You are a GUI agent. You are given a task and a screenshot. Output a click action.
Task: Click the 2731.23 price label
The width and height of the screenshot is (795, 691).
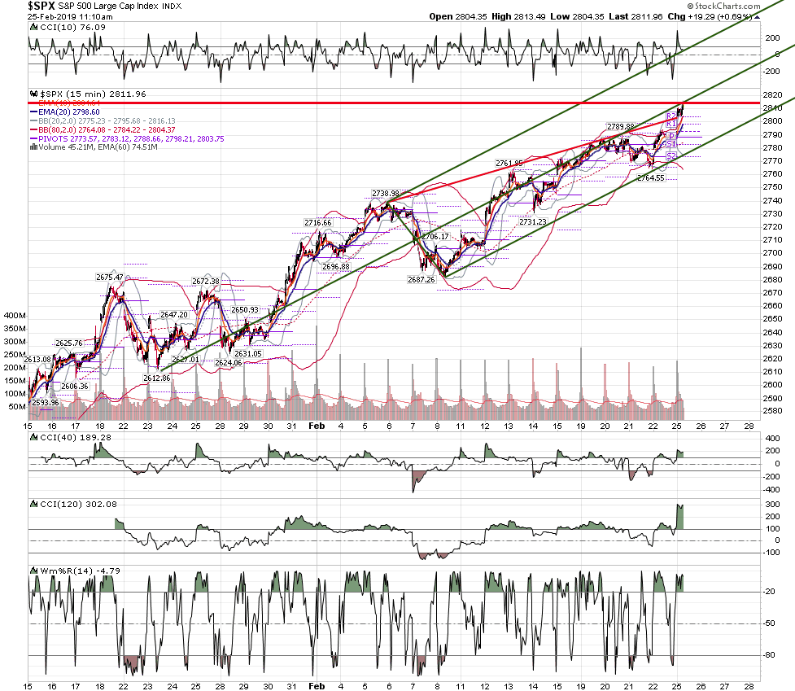point(533,221)
